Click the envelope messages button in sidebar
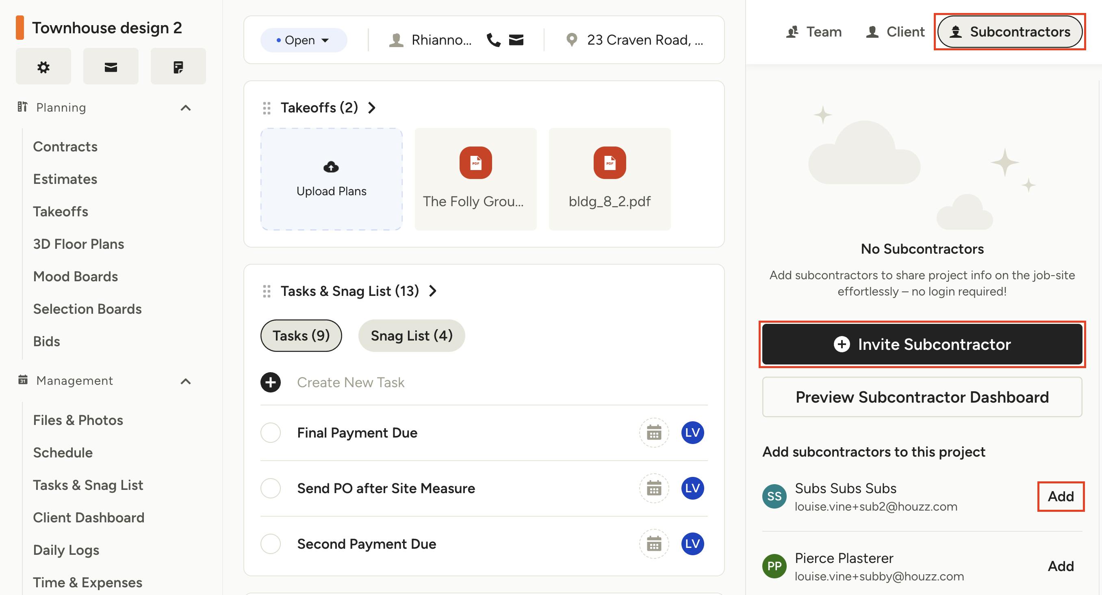This screenshot has width=1102, height=595. click(x=111, y=67)
